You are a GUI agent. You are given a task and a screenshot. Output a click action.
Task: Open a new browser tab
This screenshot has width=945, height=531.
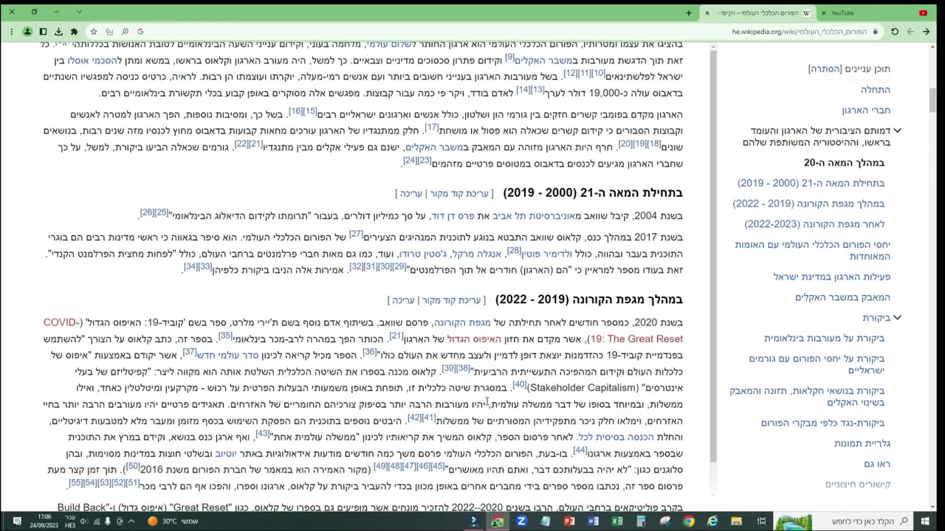(x=689, y=13)
